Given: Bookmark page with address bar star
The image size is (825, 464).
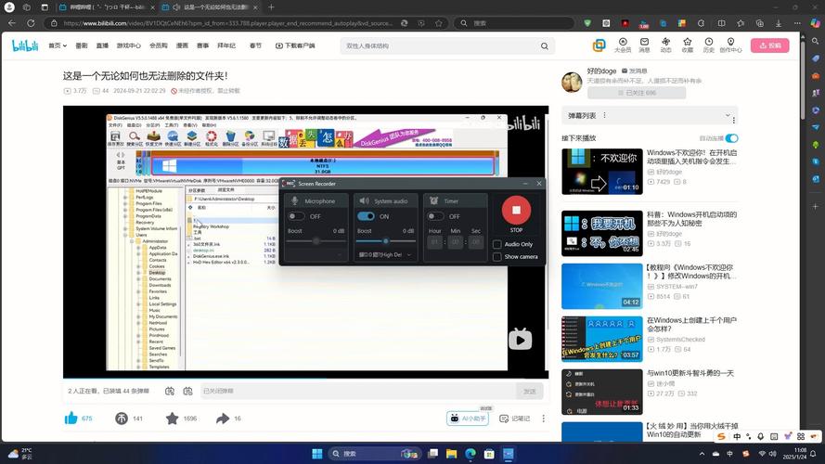Looking at the screenshot, I should tap(438, 23).
